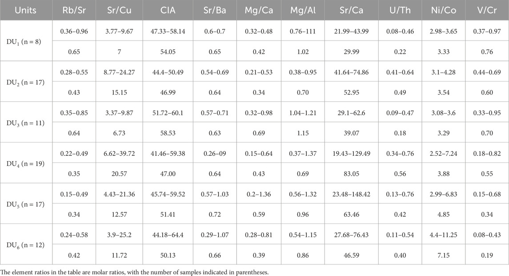This screenshot has height=276, width=509.
Task: Click the V/Cr column header
Action: [x=487, y=10]
